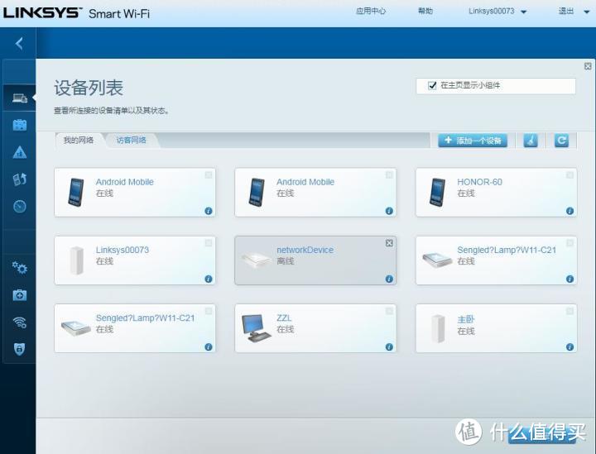Screen dimensions: 596x454
Task: Click the refresh device list icon
Action: [561, 141]
